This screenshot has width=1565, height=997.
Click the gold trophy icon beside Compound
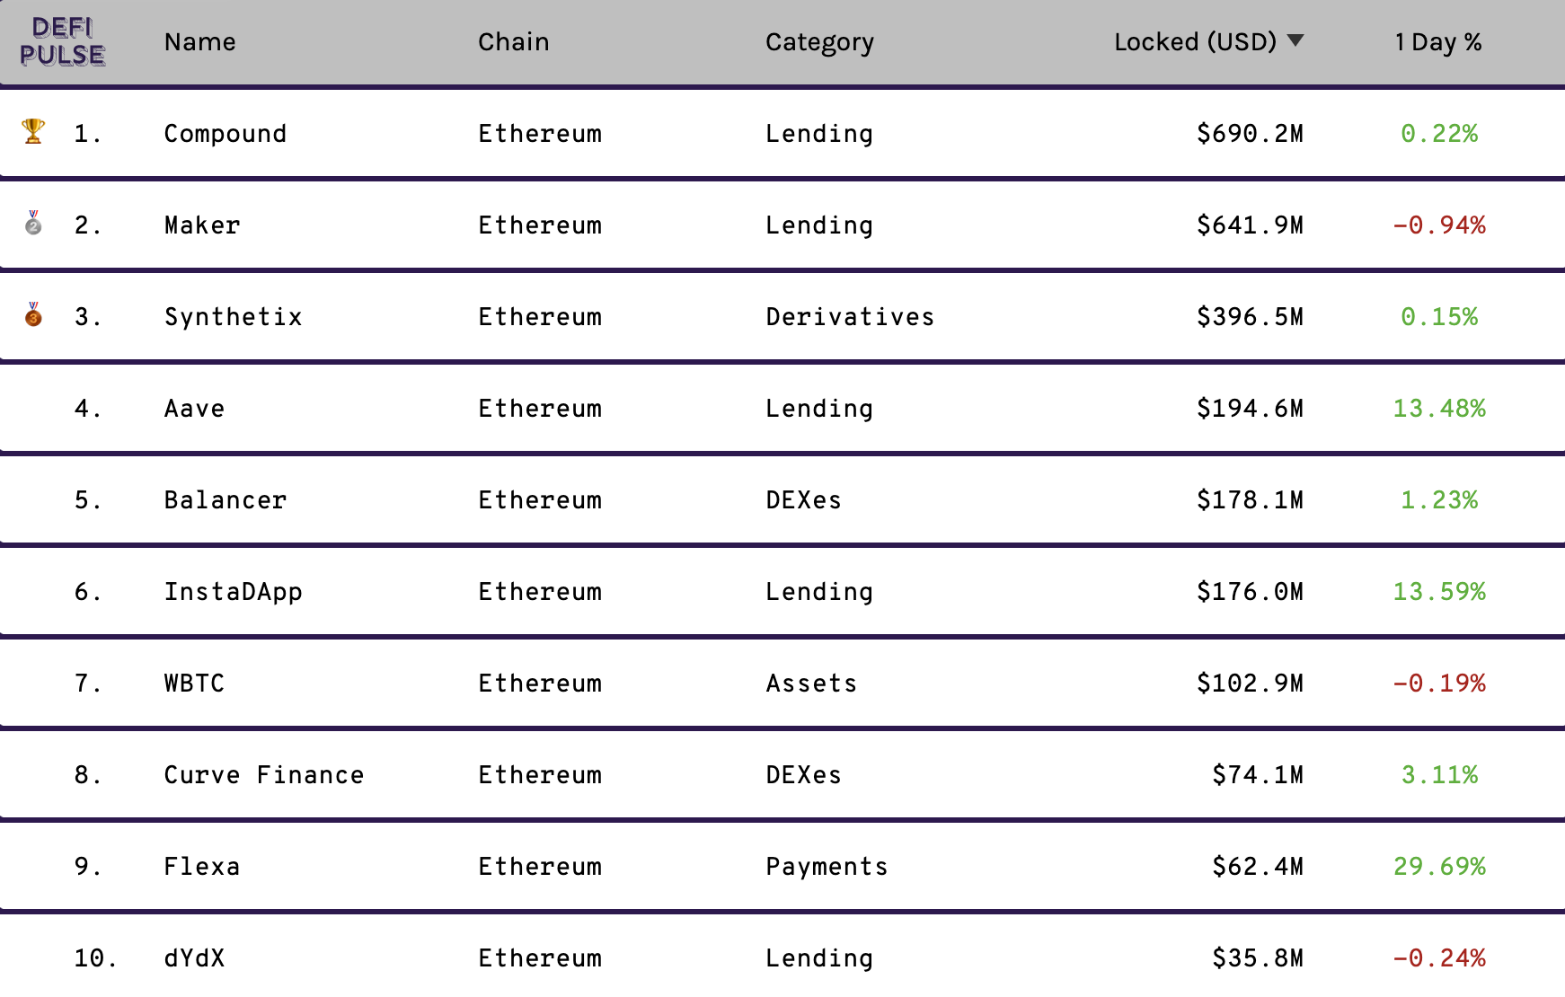33,131
